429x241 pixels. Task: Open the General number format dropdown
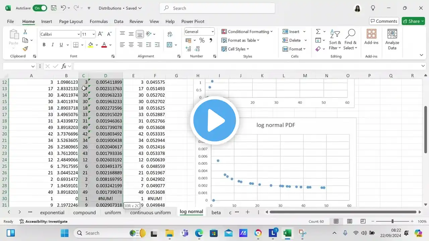(x=212, y=32)
